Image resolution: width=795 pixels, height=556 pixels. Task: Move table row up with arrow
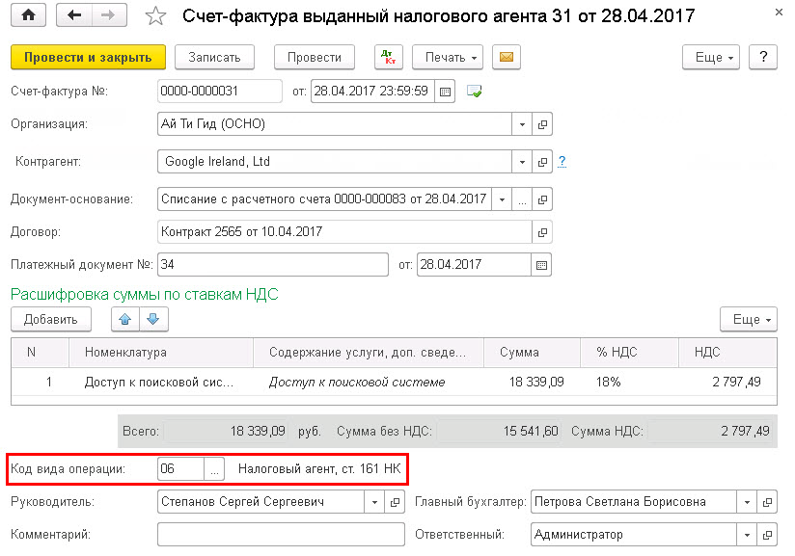click(125, 319)
